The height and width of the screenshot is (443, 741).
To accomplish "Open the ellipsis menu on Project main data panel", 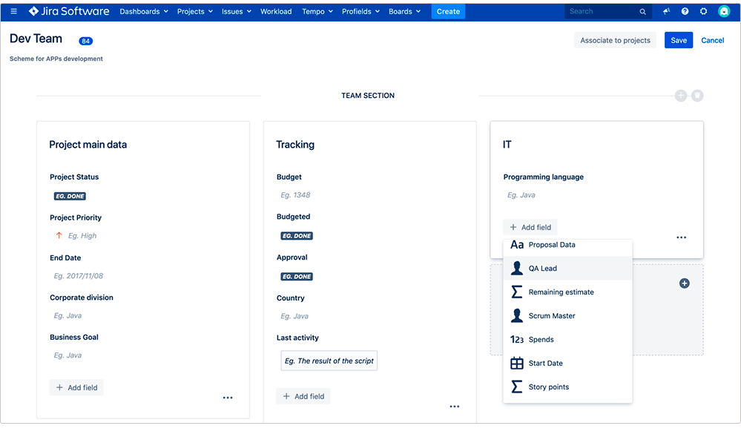I will click(228, 397).
